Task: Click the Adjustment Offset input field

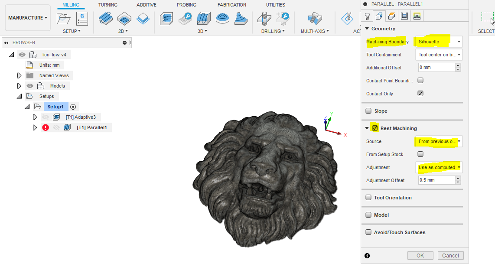Action: 436,180
